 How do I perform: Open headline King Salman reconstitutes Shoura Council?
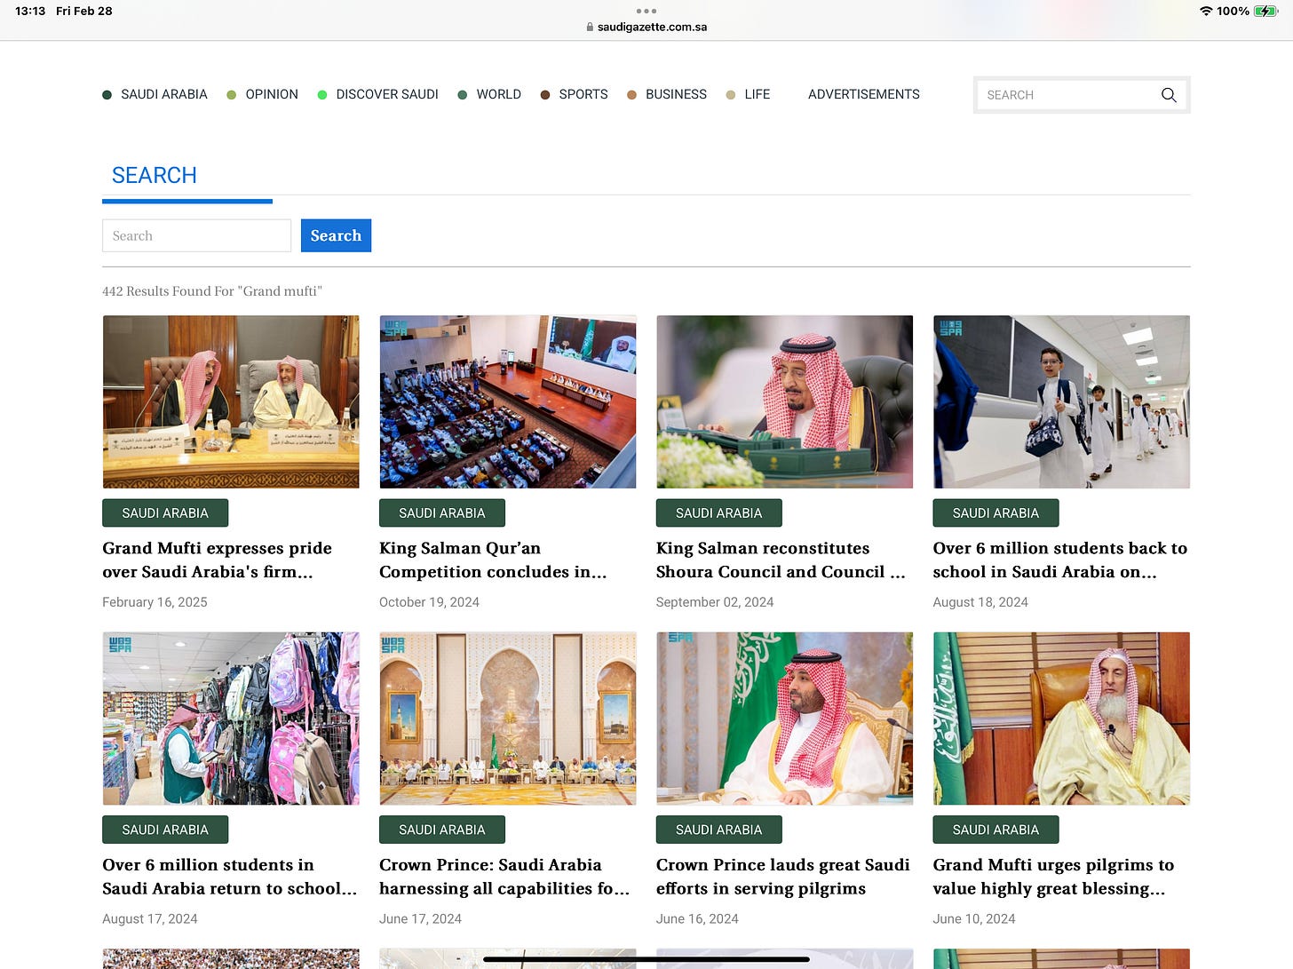[781, 560]
